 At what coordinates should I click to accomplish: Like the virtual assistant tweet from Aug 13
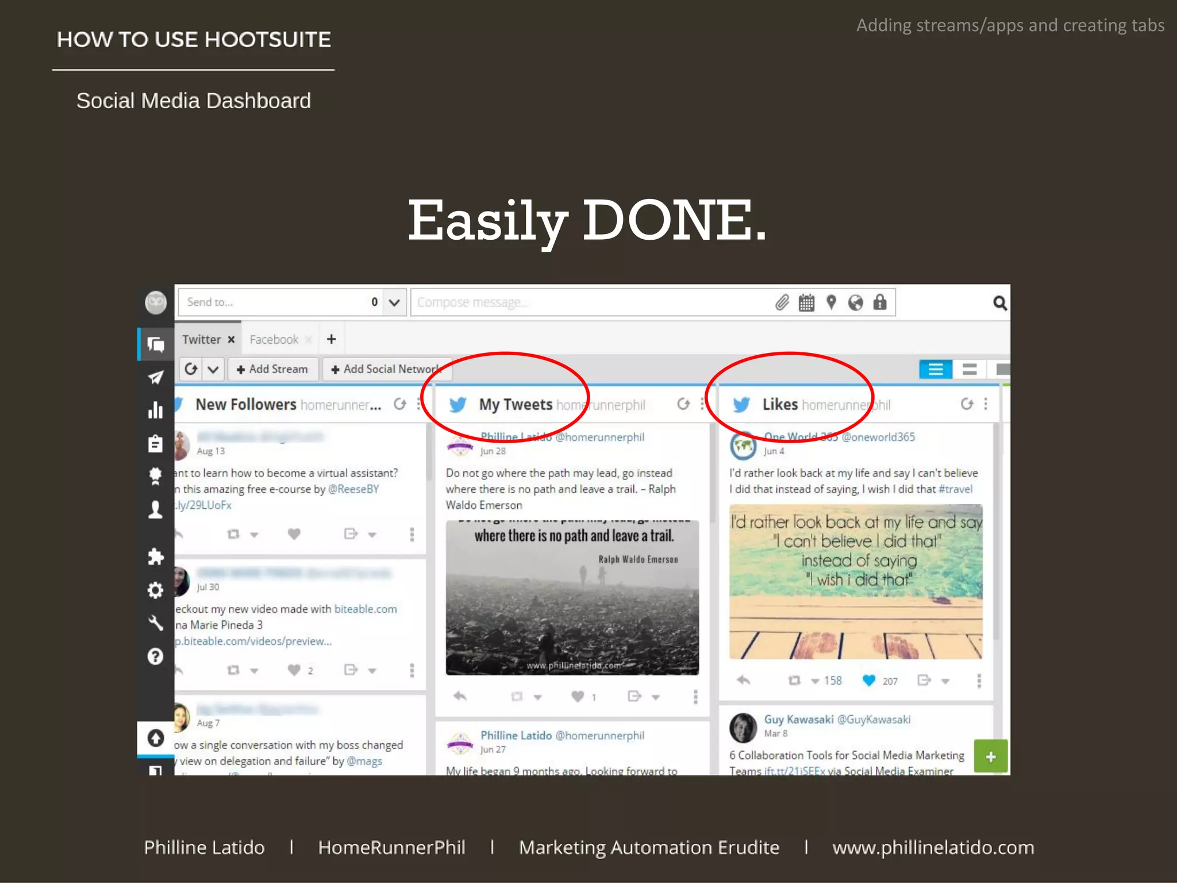(294, 533)
